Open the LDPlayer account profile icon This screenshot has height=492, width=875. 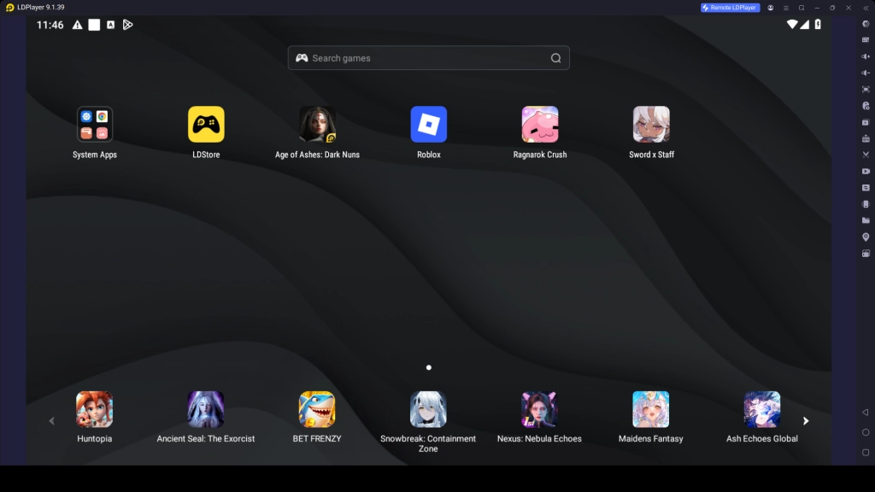point(771,8)
